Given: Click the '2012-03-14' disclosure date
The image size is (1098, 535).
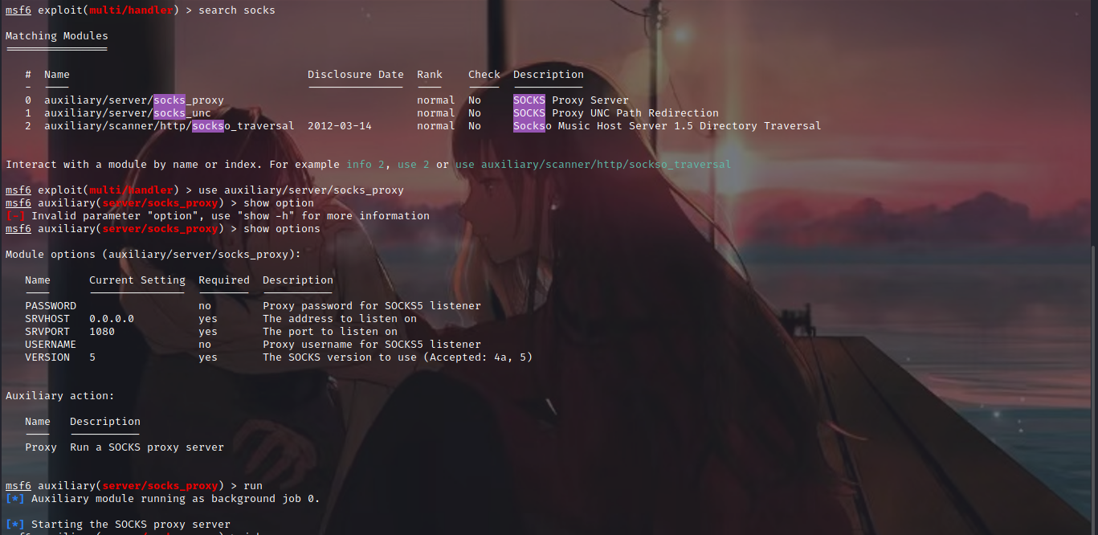Looking at the screenshot, I should [x=340, y=126].
